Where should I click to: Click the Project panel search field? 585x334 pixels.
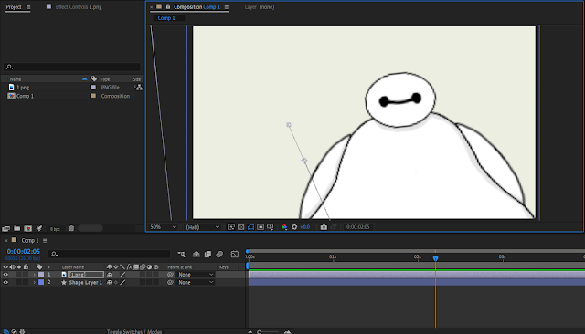point(72,67)
